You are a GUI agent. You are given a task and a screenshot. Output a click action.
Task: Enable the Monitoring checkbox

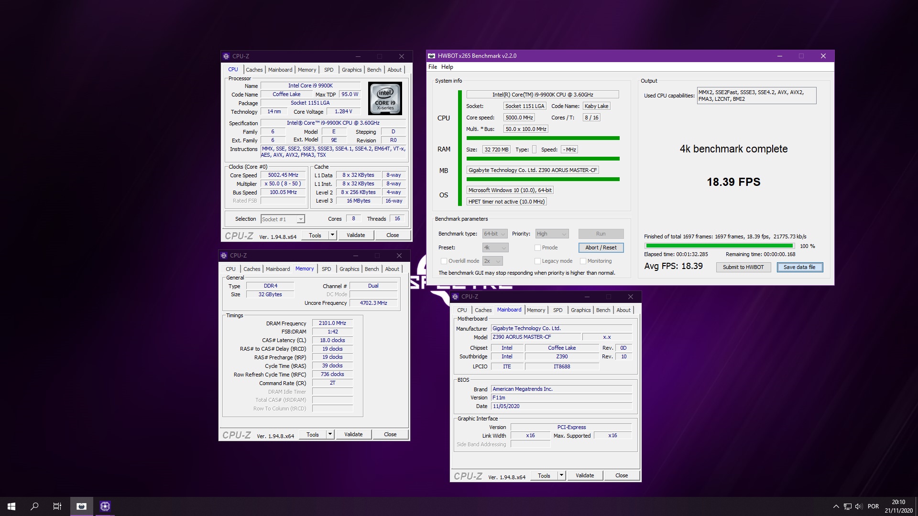[583, 261]
